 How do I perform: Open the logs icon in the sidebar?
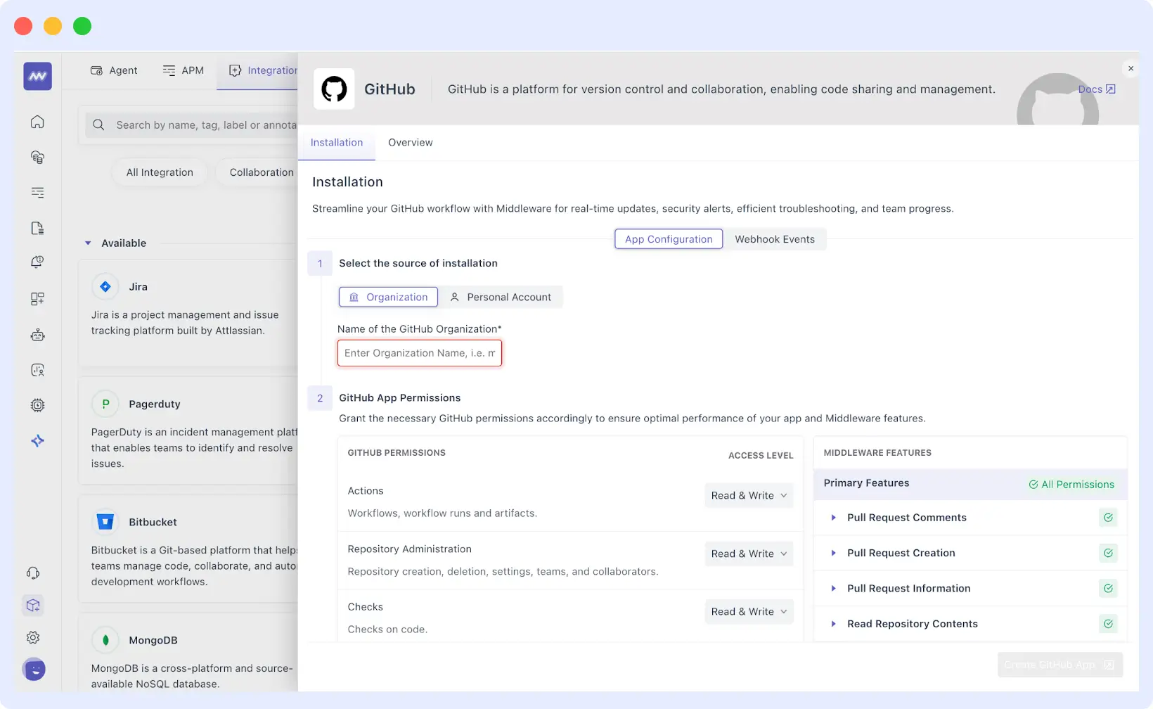pos(37,192)
